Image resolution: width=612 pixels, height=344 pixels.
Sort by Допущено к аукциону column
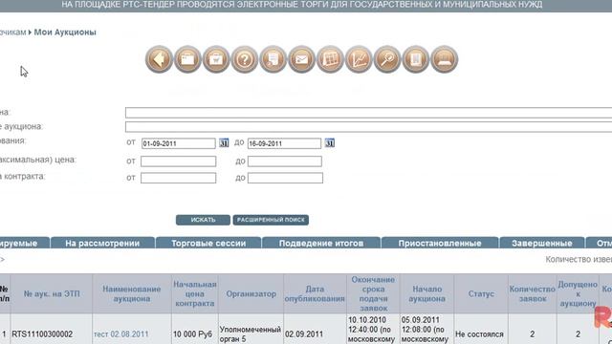pos(578,293)
